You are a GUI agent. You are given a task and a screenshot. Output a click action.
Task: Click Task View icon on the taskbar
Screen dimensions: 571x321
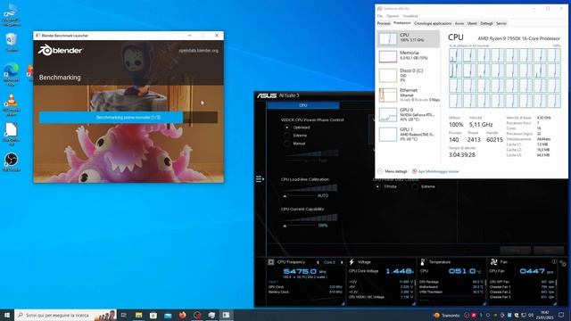(x=123, y=315)
